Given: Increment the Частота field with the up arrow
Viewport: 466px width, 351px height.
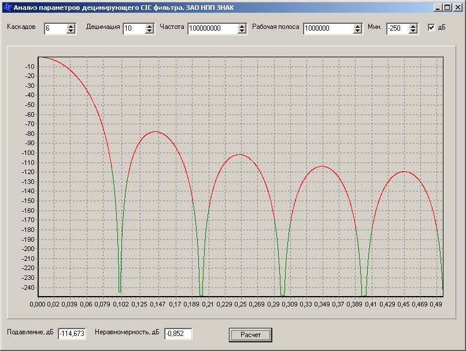Looking at the screenshot, I should [242, 26].
